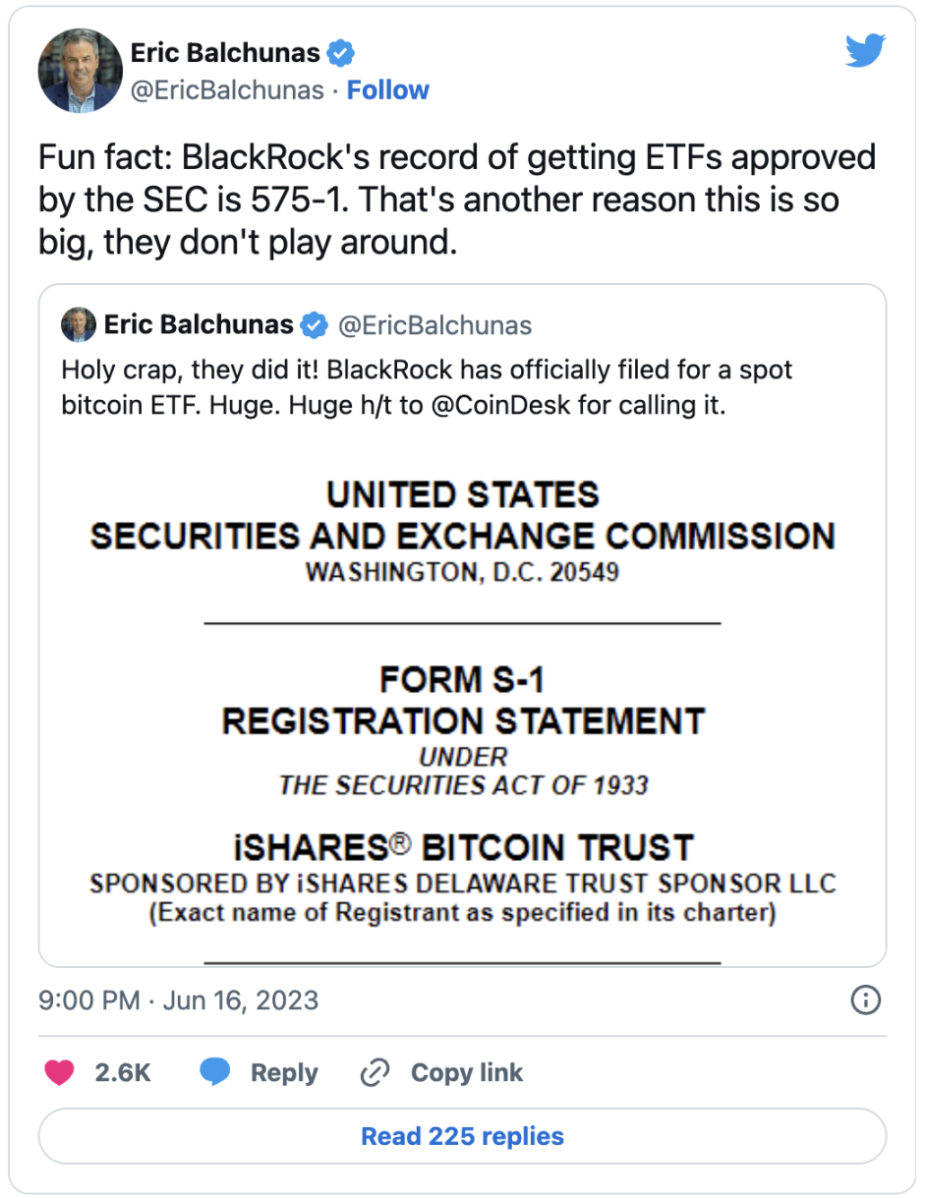
Task: Open Read 225 replies button
Action: click(x=462, y=1137)
